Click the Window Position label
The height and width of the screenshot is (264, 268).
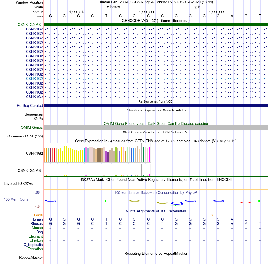[29, 2]
